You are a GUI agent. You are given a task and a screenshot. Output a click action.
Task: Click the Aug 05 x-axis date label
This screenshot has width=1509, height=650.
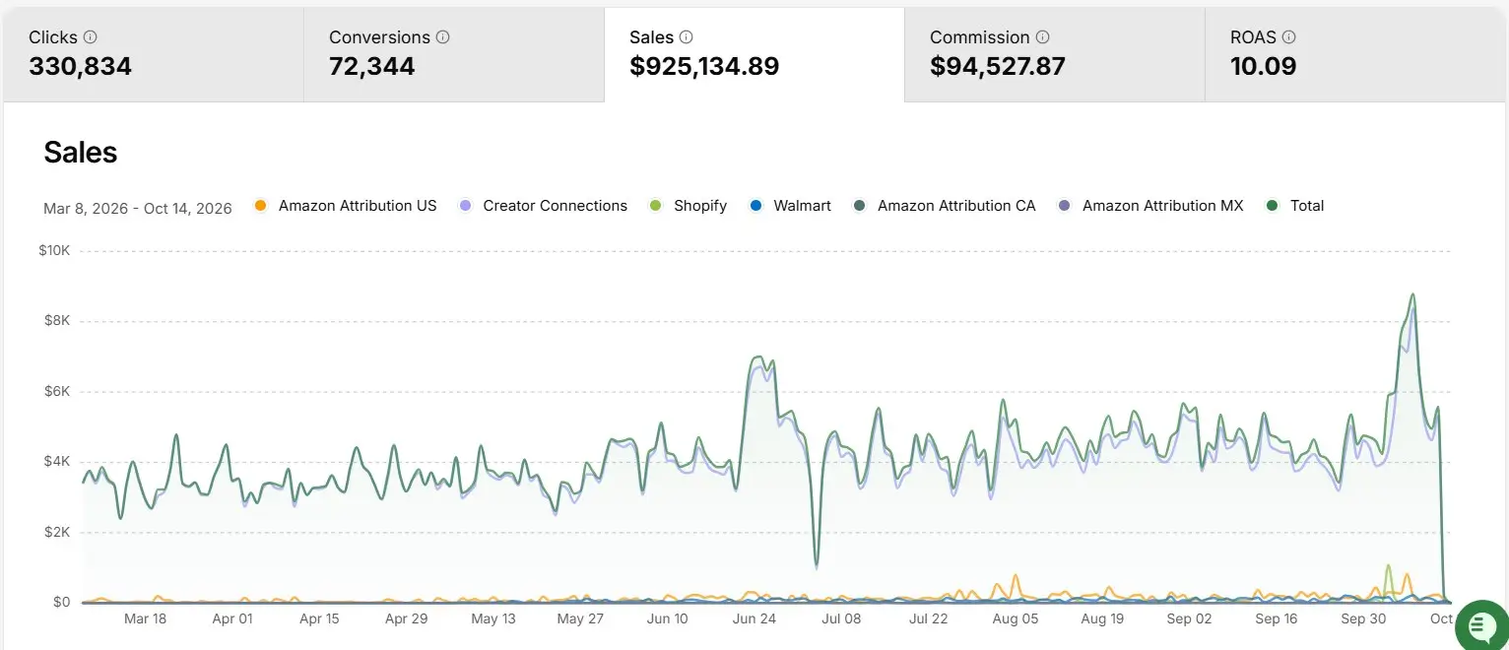click(1016, 618)
